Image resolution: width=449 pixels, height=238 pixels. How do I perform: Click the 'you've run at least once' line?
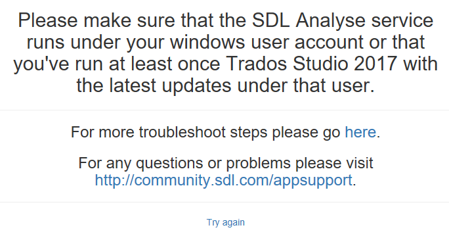point(117,63)
